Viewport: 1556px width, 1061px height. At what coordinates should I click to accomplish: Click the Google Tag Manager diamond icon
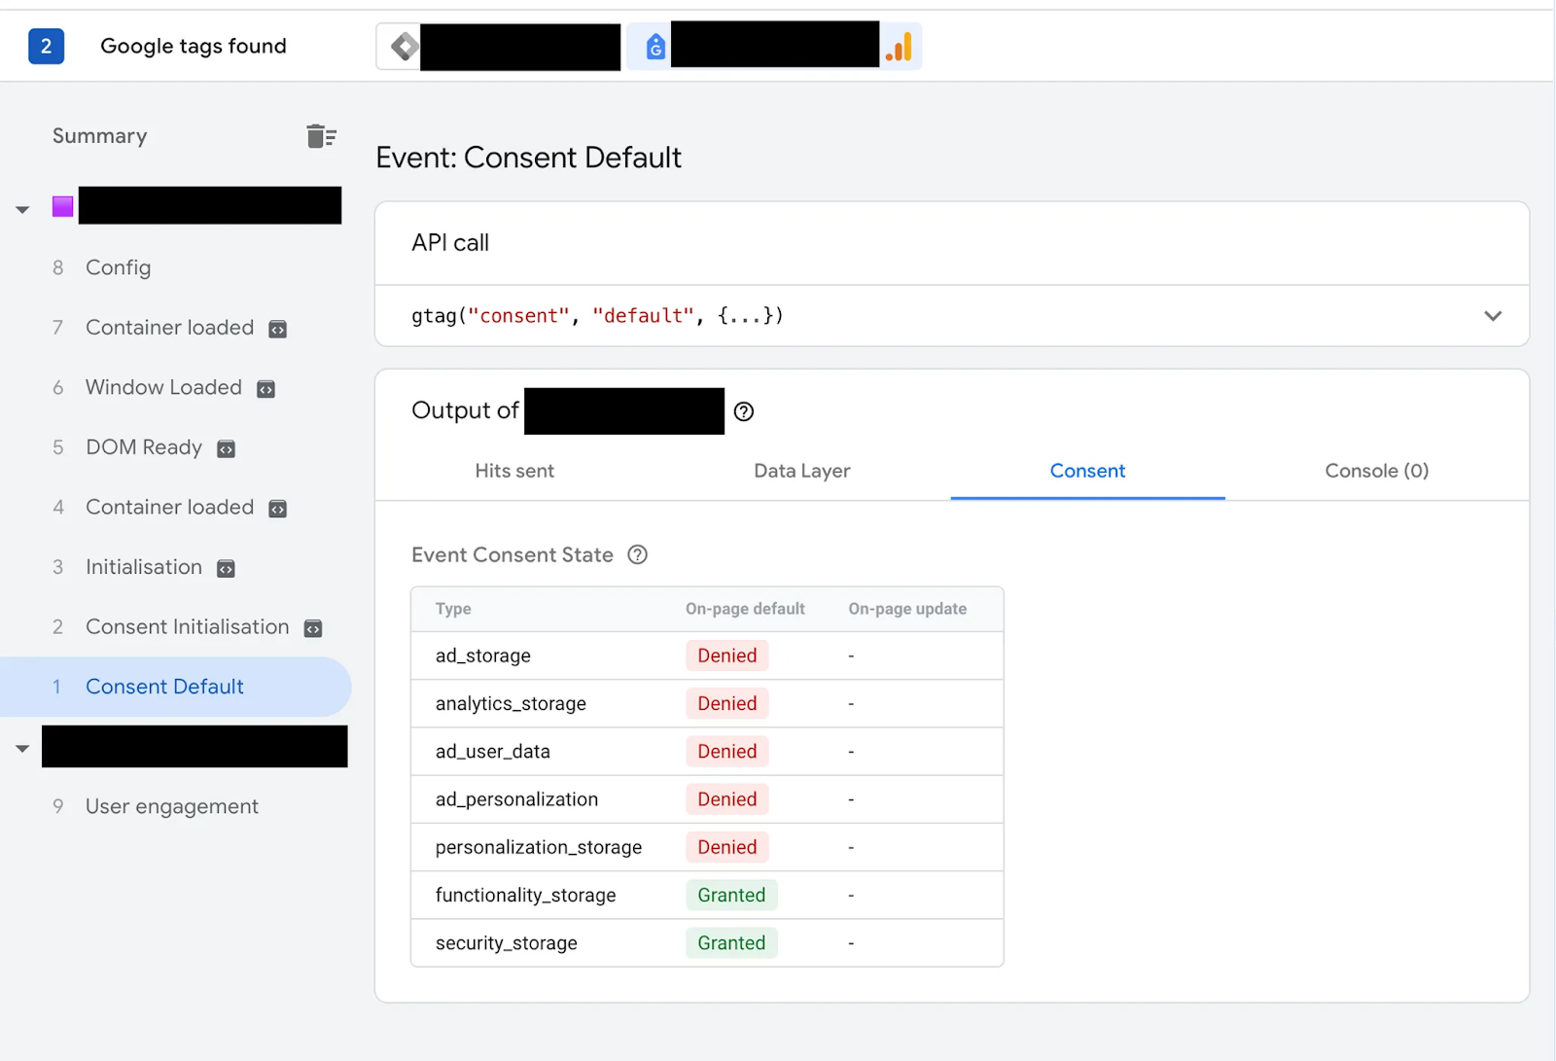404,47
